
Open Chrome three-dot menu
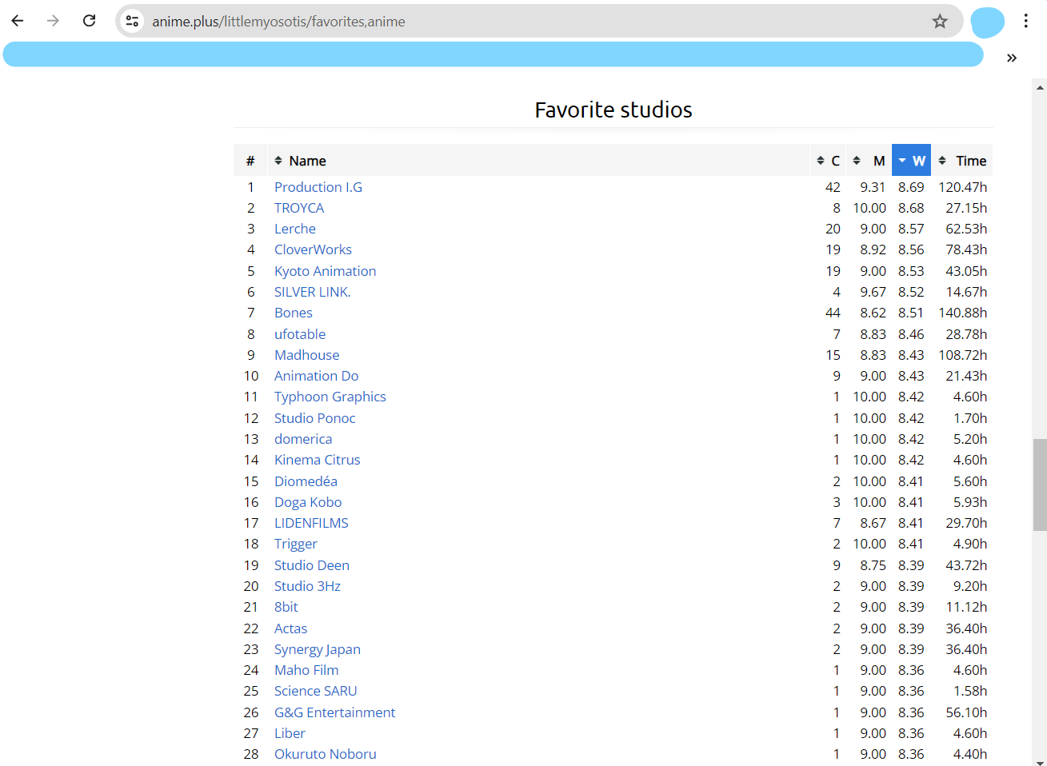click(x=1025, y=22)
